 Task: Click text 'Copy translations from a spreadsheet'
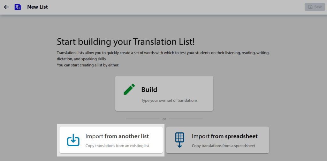[223, 146]
